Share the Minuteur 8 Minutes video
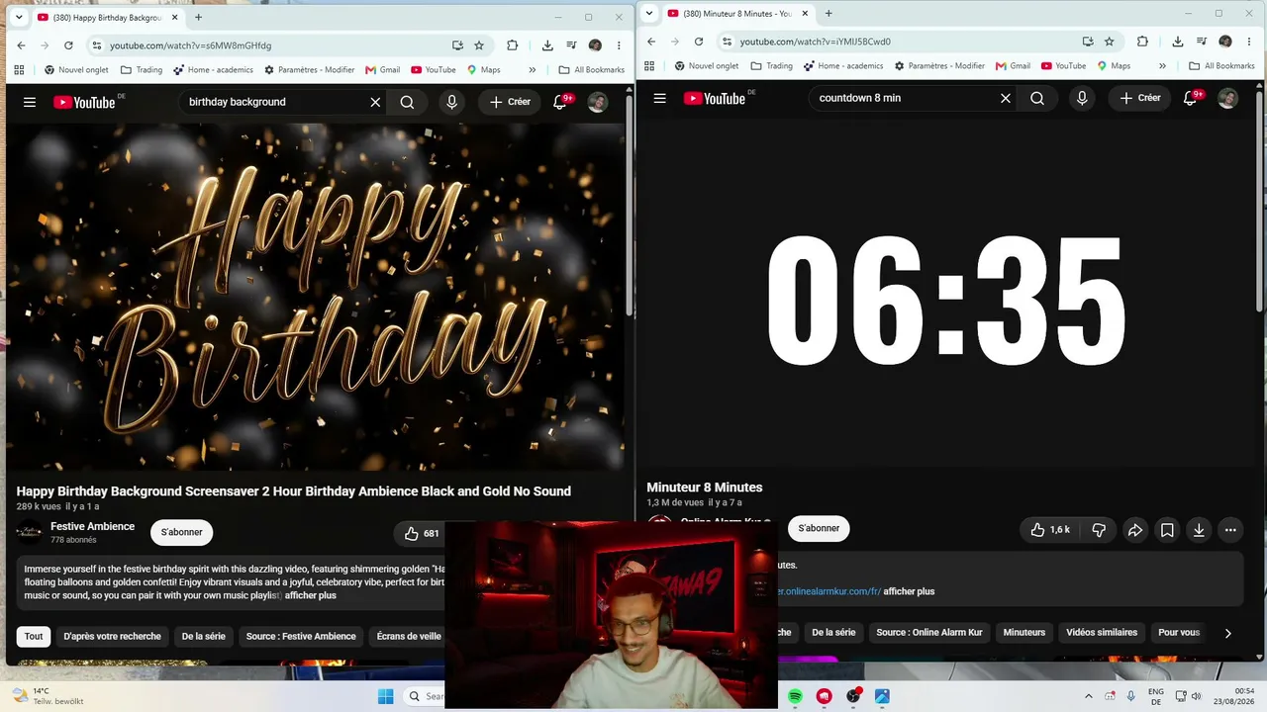The width and height of the screenshot is (1267, 712). click(1135, 530)
